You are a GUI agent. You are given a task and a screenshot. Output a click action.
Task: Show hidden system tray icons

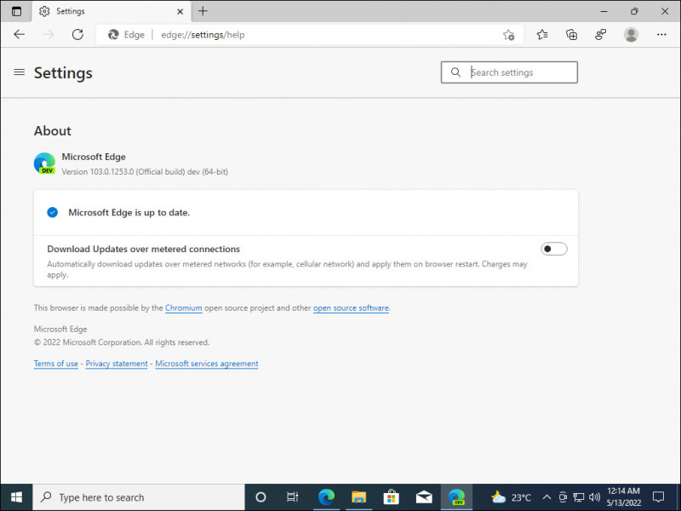[547, 497]
